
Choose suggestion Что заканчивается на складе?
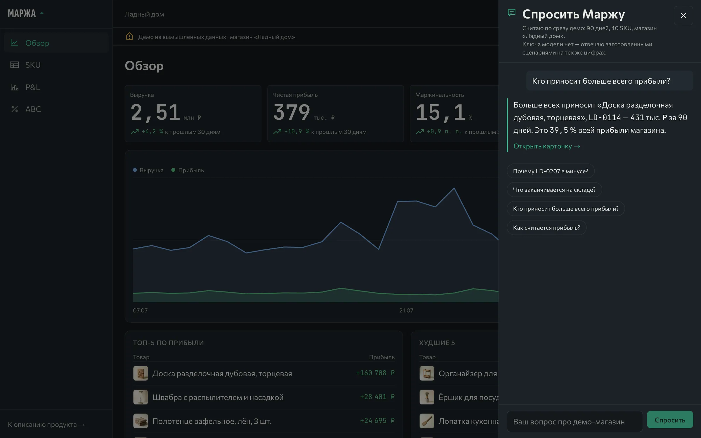(554, 190)
